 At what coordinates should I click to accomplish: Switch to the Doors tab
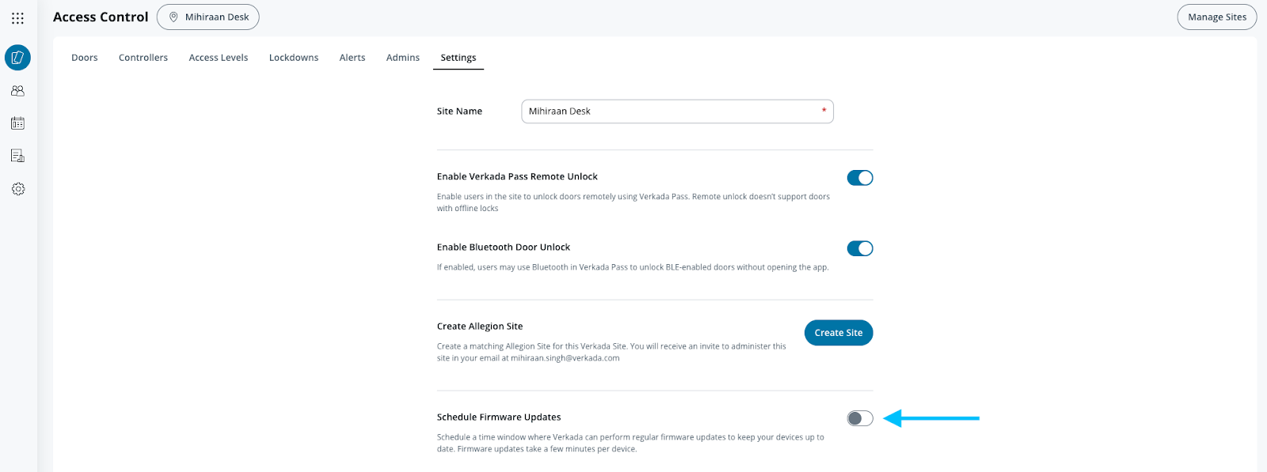click(85, 58)
